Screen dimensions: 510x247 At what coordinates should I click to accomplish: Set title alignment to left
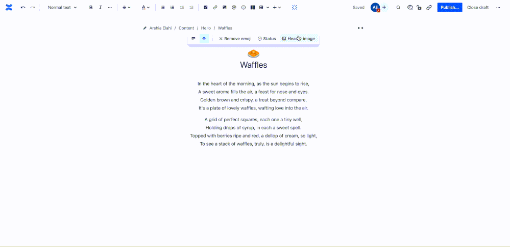click(x=193, y=39)
